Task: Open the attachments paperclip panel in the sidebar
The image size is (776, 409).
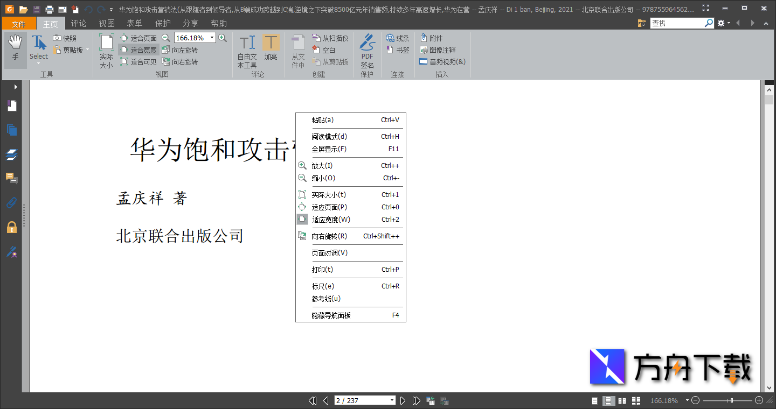Action: 12,203
